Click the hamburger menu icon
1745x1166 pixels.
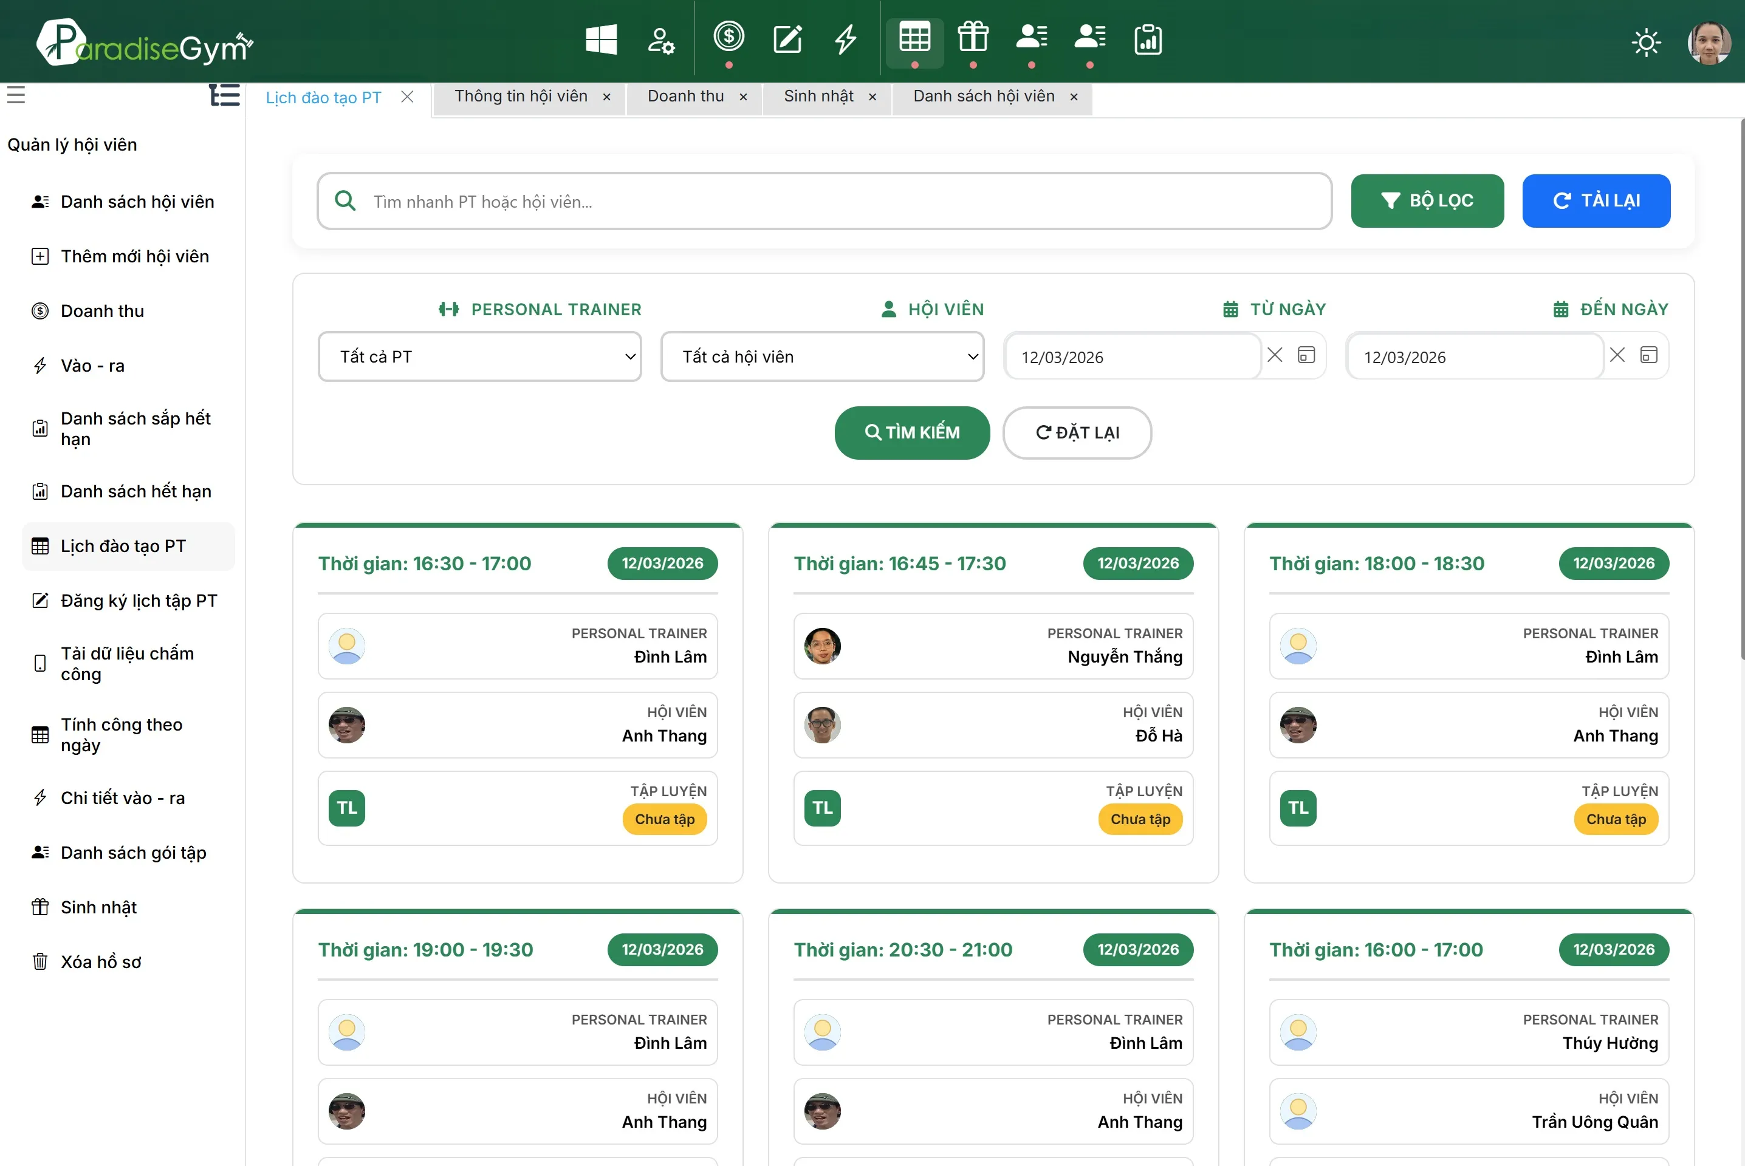click(x=16, y=95)
